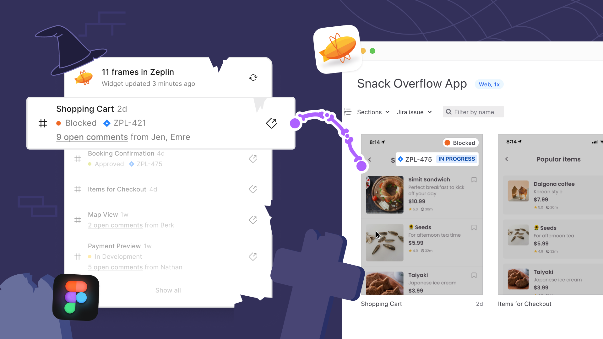This screenshot has height=339, width=603.
Task: Expand the Sections dropdown in Zeplin panel
Action: (372, 112)
